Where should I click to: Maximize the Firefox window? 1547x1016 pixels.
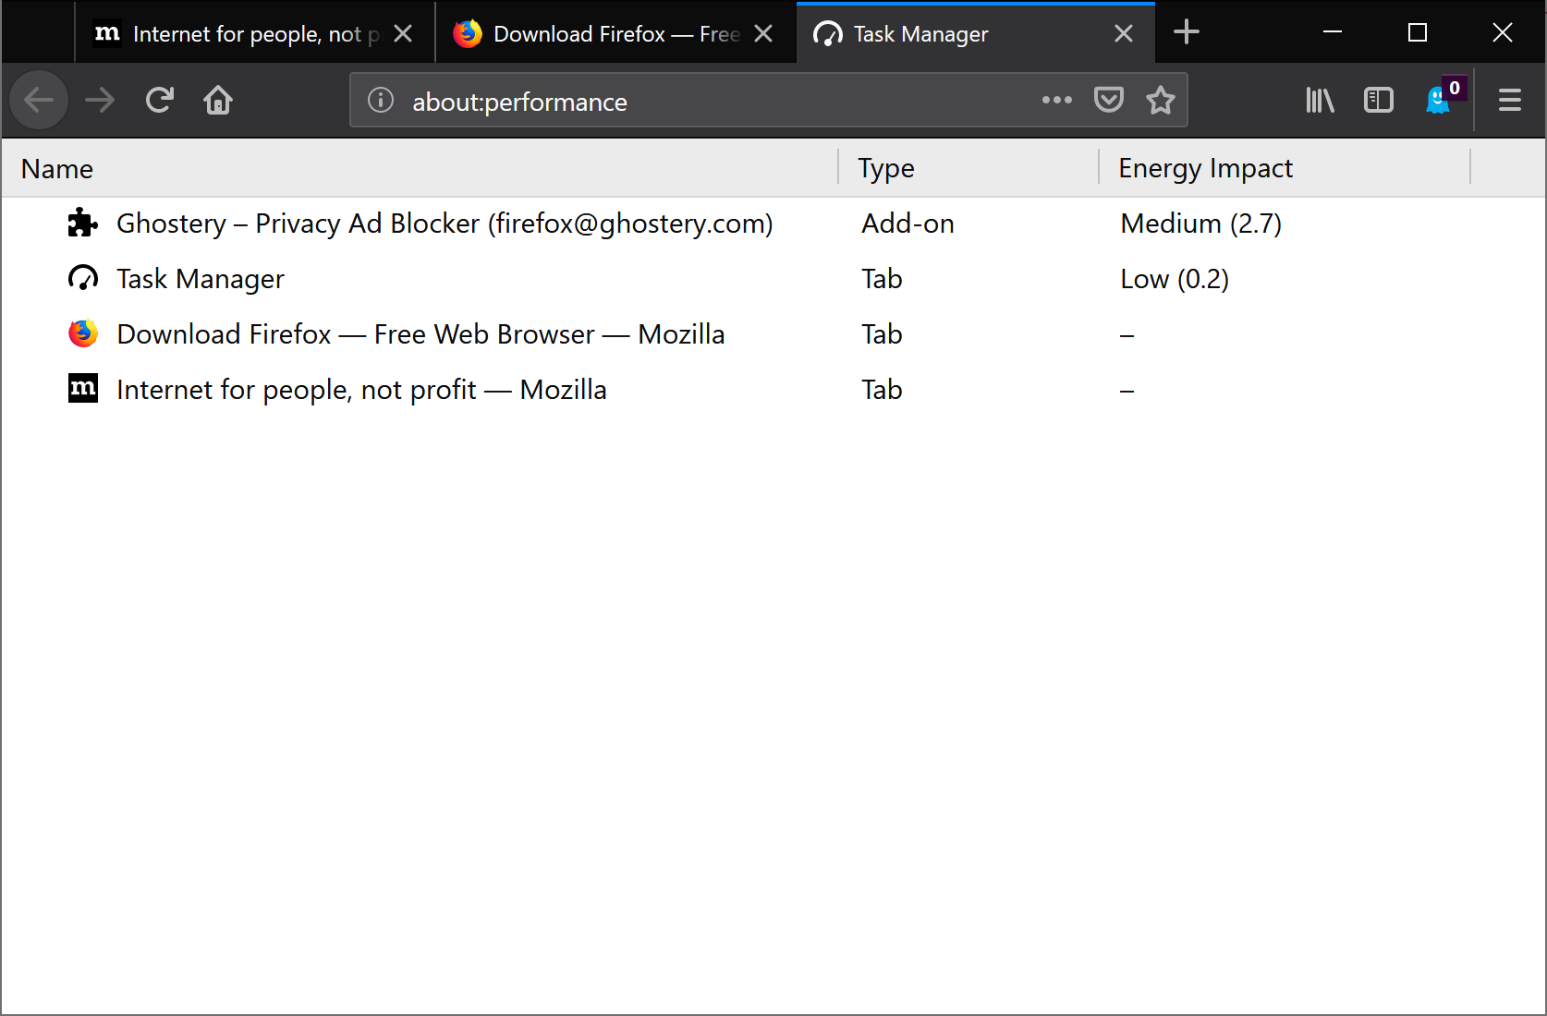(x=1418, y=32)
